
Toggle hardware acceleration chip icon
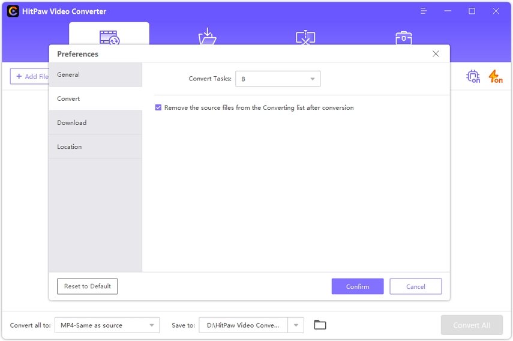pos(473,76)
